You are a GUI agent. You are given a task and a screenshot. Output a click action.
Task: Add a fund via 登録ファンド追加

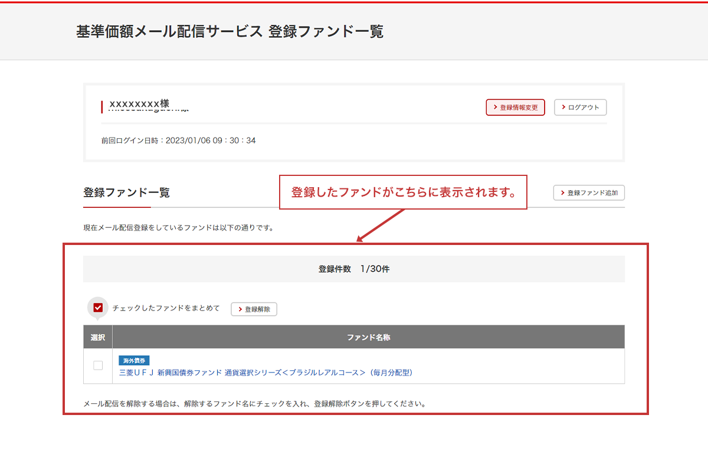[x=589, y=193]
